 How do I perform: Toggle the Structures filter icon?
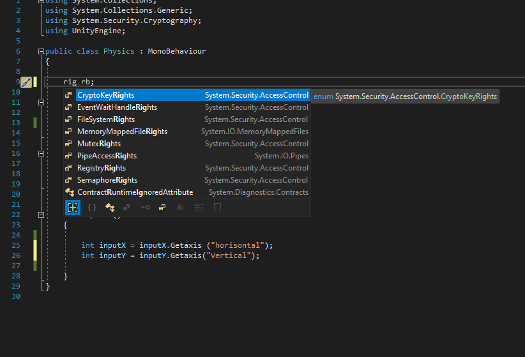(126, 208)
